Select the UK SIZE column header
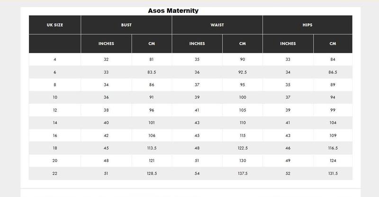379x197 pixels. point(55,25)
